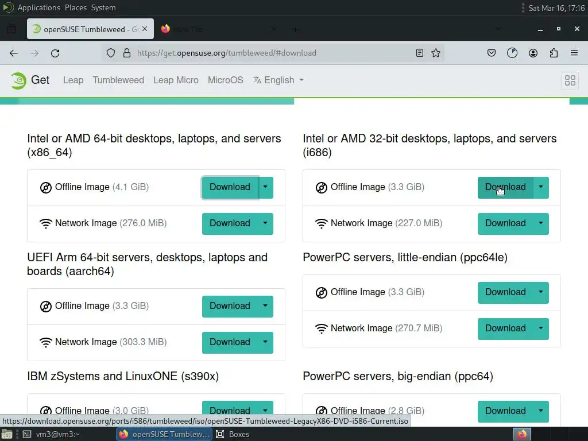Expand ppc64le Offline Image download options arrow
588x441 pixels.
pos(541,292)
